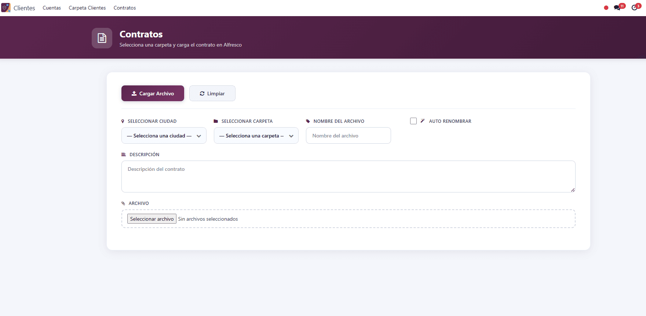The width and height of the screenshot is (646, 316).
Task: Click the lines icon beside Descripción
Action: [x=124, y=155]
